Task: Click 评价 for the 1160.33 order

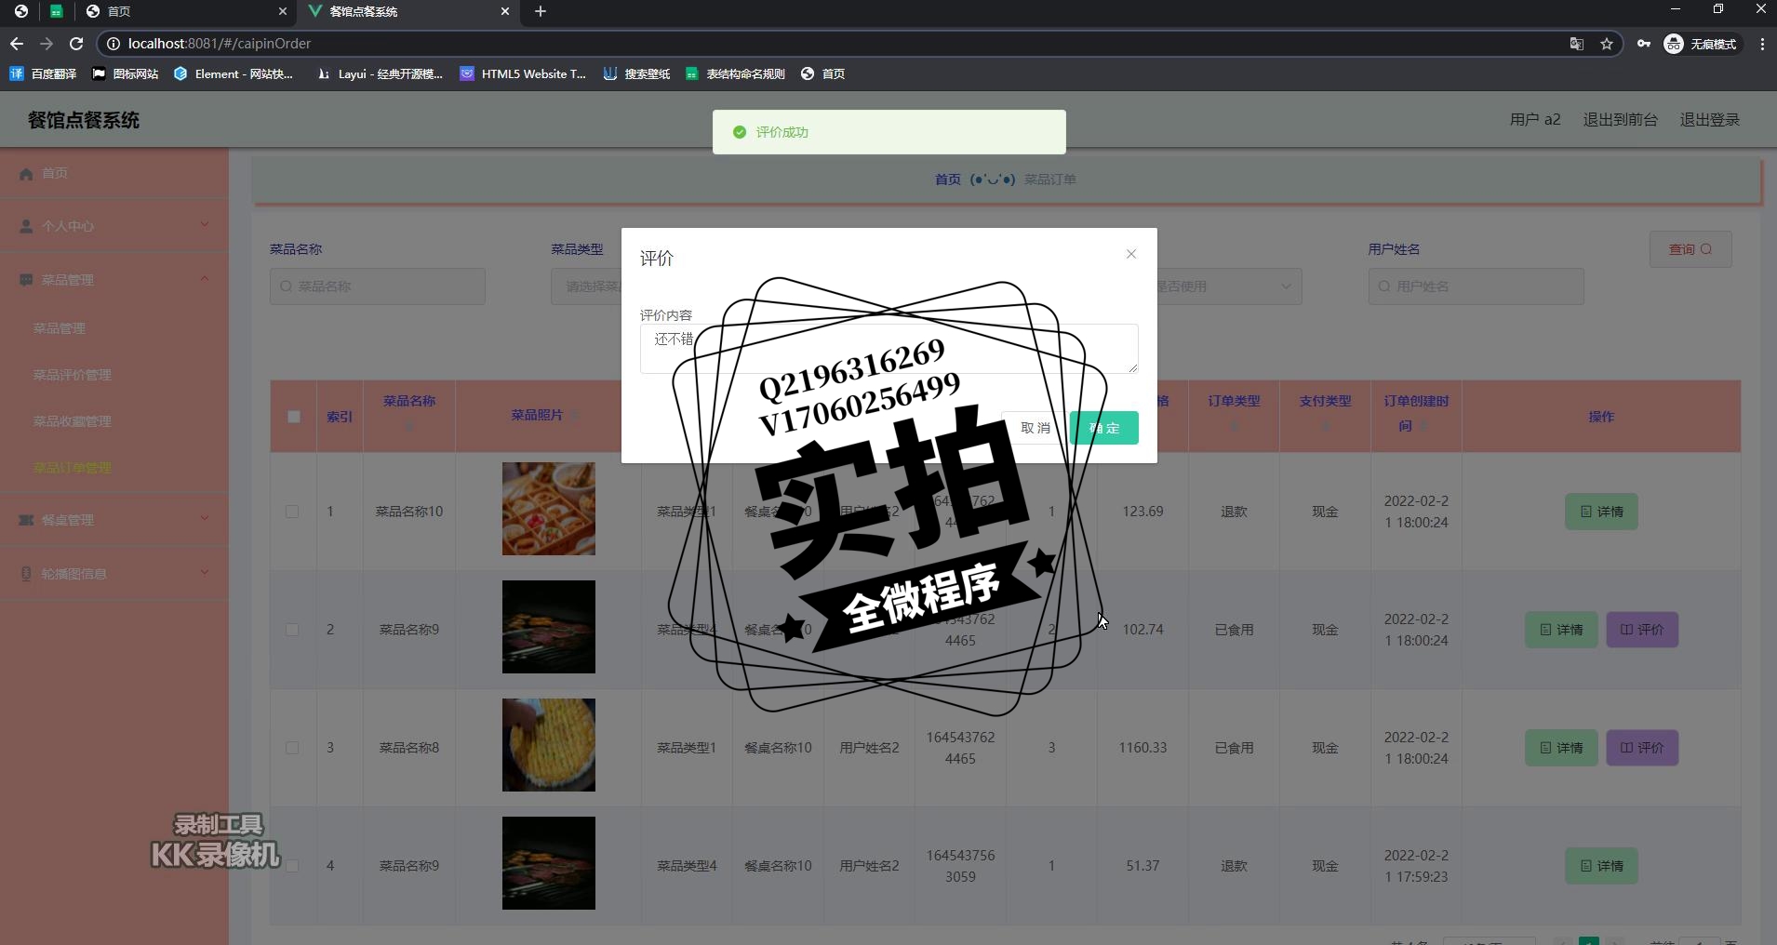Action: 1642,748
